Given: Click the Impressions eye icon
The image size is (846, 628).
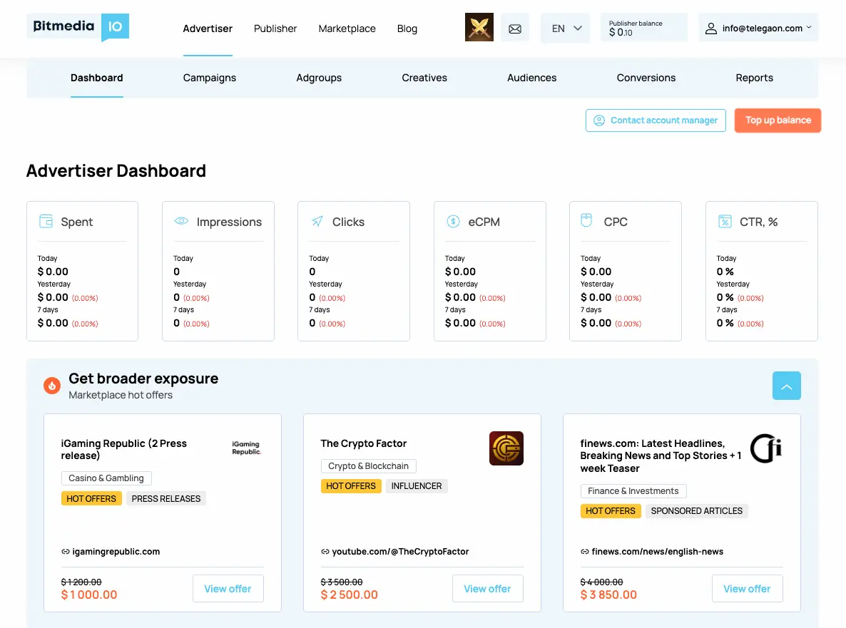Looking at the screenshot, I should [x=181, y=221].
